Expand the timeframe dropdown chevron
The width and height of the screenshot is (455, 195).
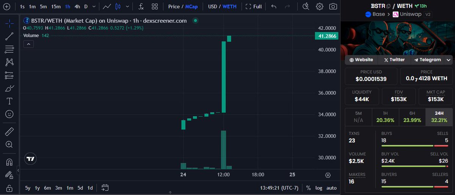pos(94,6)
